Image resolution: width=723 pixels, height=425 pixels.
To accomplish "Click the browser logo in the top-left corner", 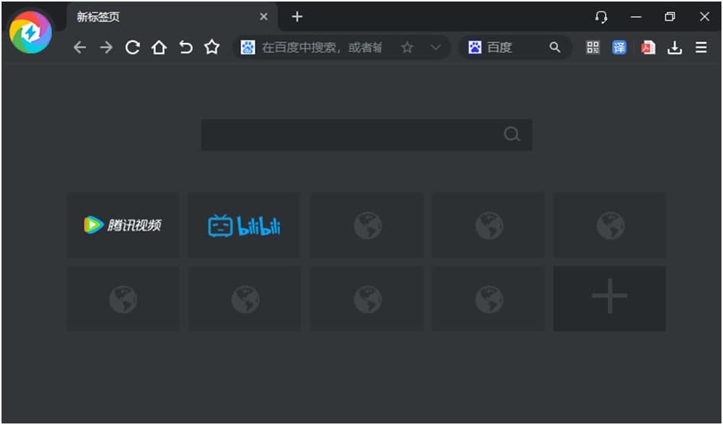I will (31, 33).
